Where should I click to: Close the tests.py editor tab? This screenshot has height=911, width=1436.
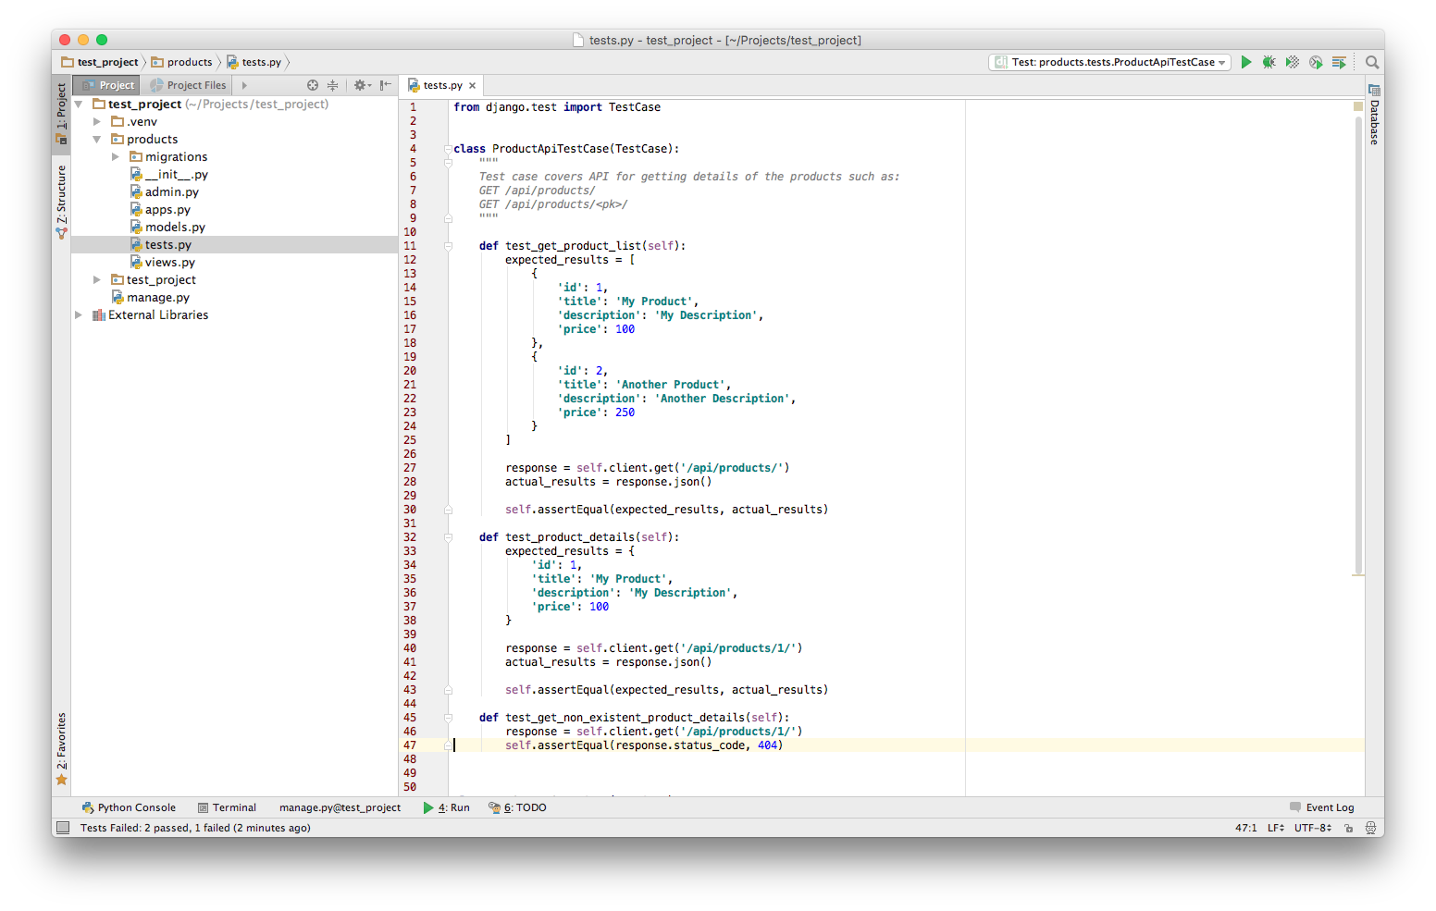(473, 85)
